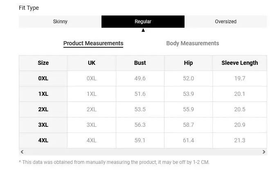
Task: Click the left scroll arrow under the table
Action: (x=22, y=152)
